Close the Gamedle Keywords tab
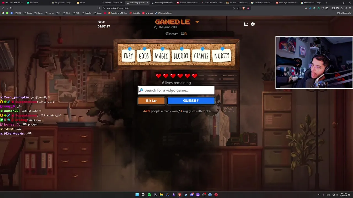 [x=147, y=3]
